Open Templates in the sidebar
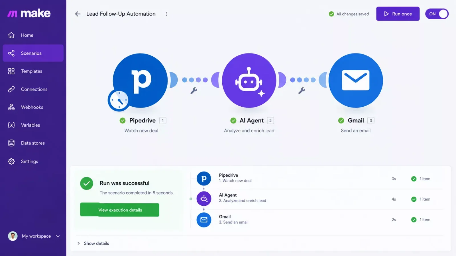This screenshot has width=456, height=256. 33,71
